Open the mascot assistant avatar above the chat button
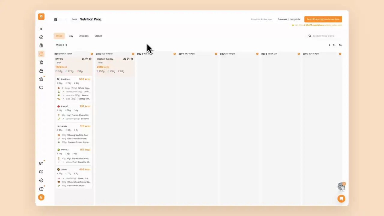This screenshot has width=384, height=216. [341, 187]
